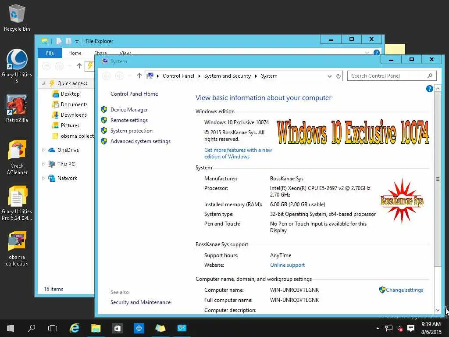The image size is (449, 337).
Task: Collapse the Quick access tree node
Action: pos(43,83)
